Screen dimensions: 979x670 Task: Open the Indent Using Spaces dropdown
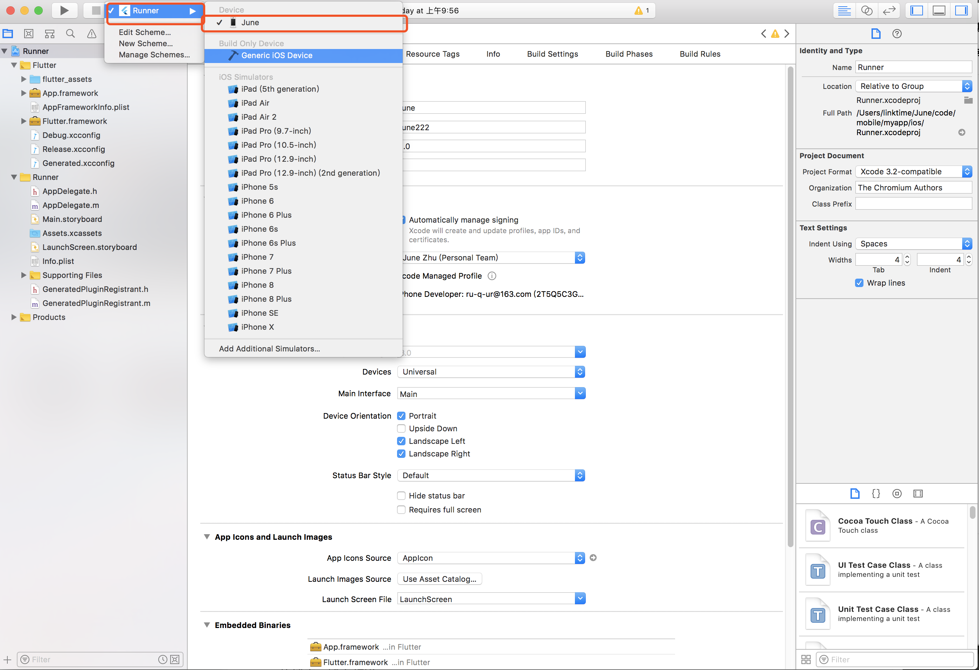tap(914, 244)
